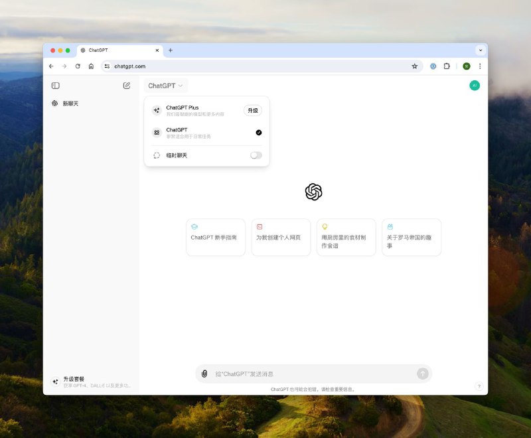
Task: Open the user account avatar
Action: (475, 86)
